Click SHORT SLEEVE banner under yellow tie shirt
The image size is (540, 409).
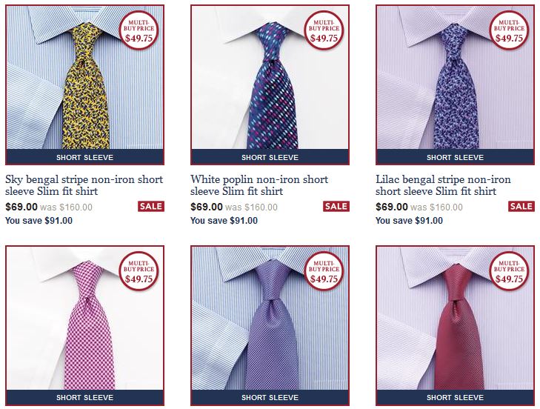(84, 157)
